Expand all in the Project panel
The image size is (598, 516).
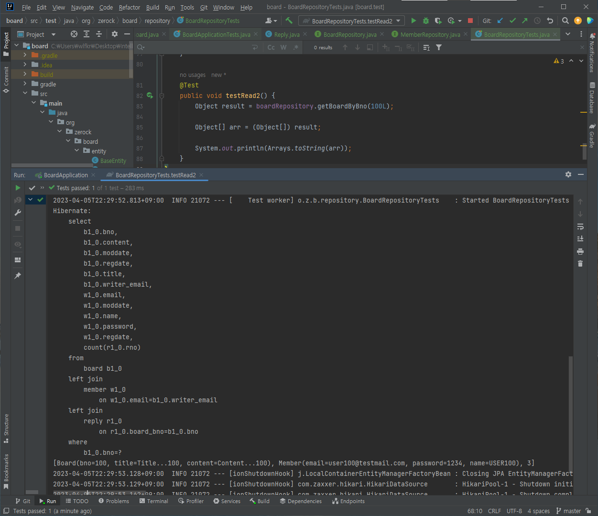(87, 34)
